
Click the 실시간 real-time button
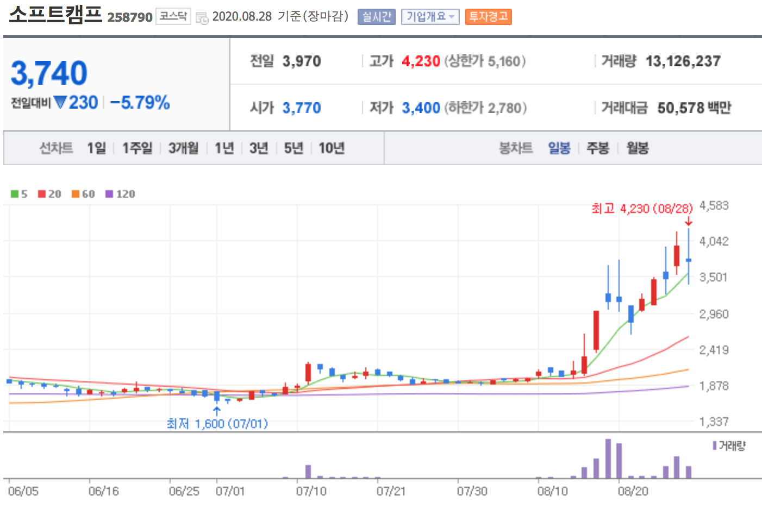click(x=377, y=17)
